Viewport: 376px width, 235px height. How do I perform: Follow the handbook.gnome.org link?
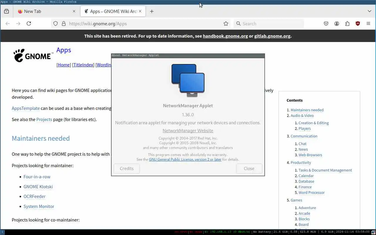click(x=225, y=36)
